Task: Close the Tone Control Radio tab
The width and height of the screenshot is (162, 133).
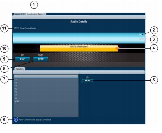Action: (x=45, y=14)
